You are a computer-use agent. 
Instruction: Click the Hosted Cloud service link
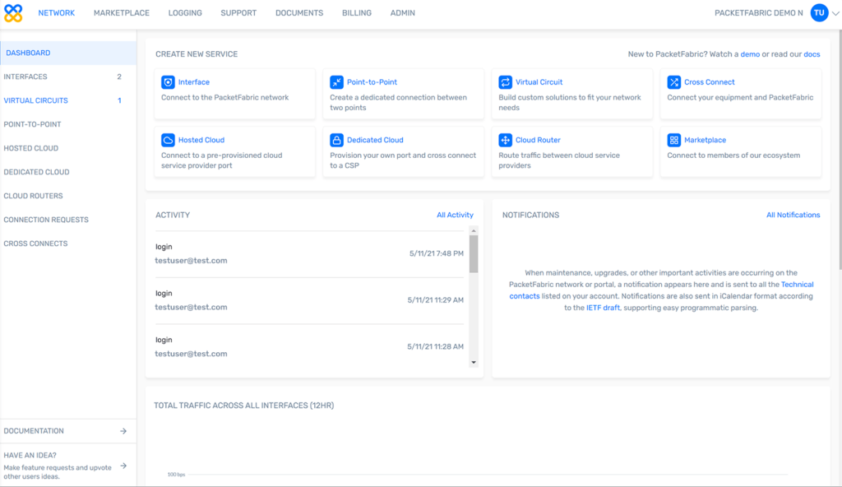click(201, 141)
